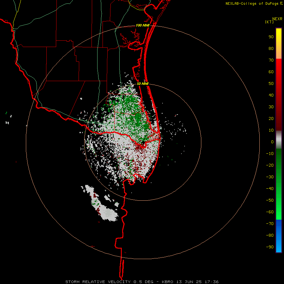Click the positive 20 knot scale label
Viewport: 284px width, 284px height.
271,118
